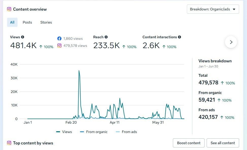Click the Total value 479,578
Viewport: 247px width, 150px height.
[x=208, y=83]
